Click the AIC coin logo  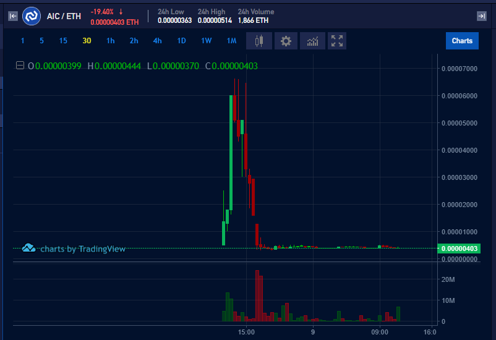pyautogui.click(x=32, y=16)
